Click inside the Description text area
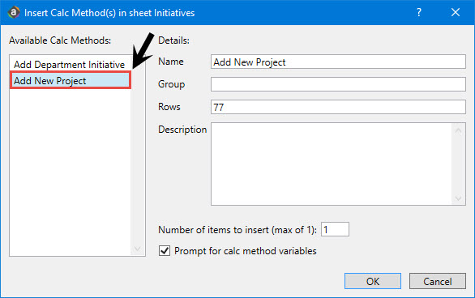Image resolution: width=475 pixels, height=298 pixels. [332, 164]
